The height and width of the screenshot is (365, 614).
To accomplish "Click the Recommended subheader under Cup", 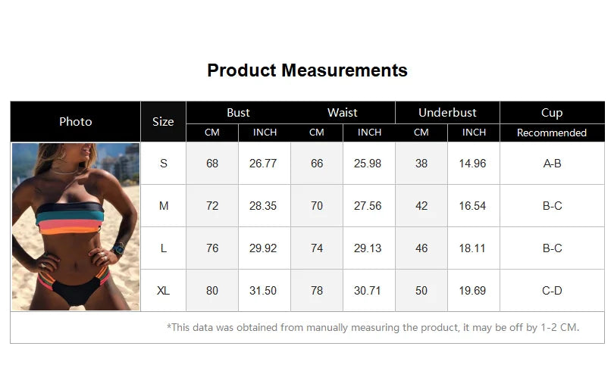I will click(x=552, y=133).
